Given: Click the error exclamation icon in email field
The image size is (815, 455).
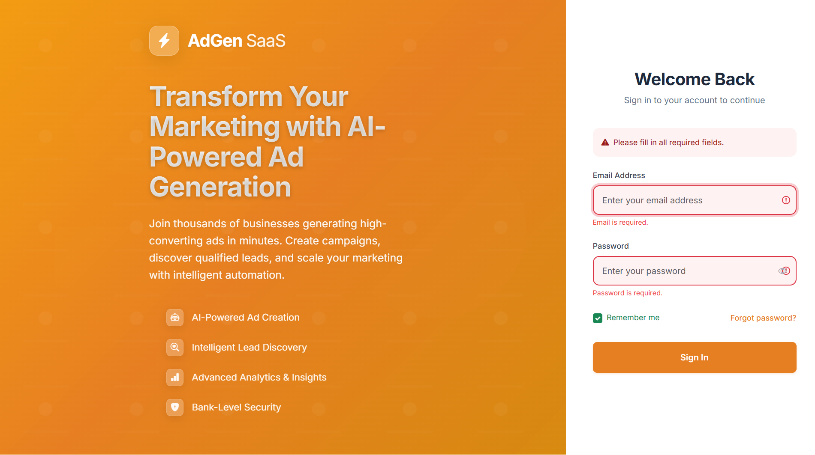Looking at the screenshot, I should (x=786, y=200).
